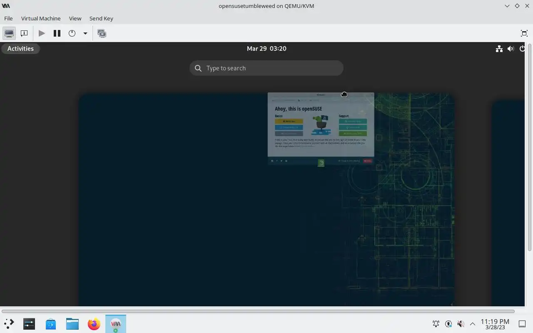Pause the virtual machine
The image size is (533, 333).
coord(57,33)
